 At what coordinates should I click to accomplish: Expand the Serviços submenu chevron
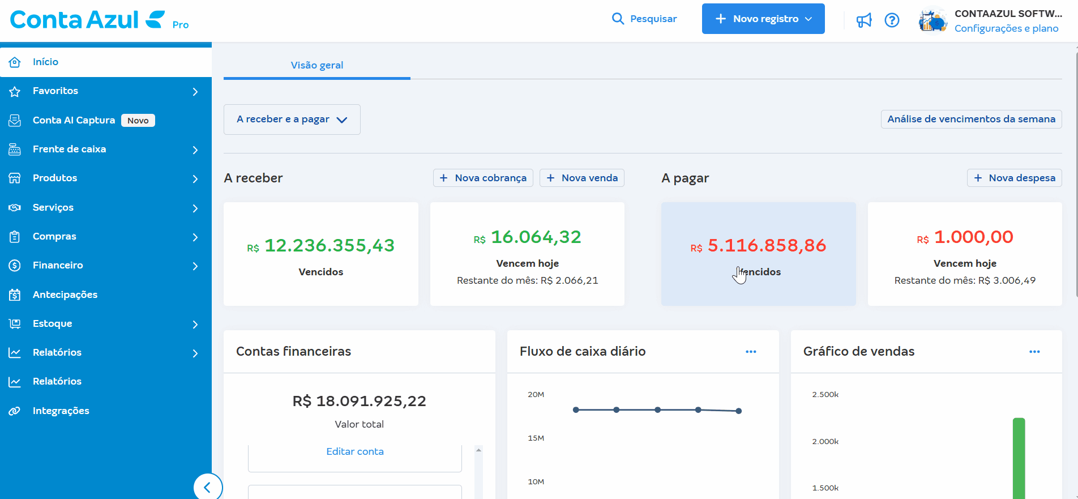[x=195, y=208]
